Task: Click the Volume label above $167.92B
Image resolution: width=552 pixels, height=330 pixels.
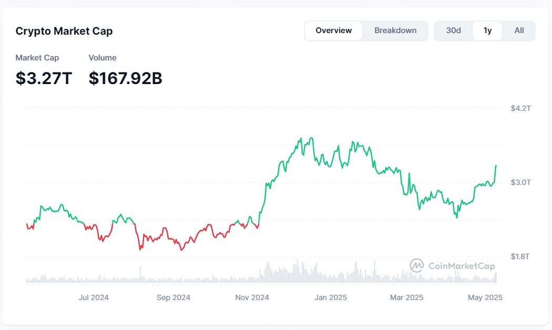Action: click(103, 58)
